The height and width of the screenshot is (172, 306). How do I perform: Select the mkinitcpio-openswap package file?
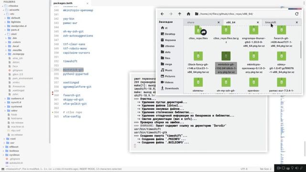pos(254,63)
